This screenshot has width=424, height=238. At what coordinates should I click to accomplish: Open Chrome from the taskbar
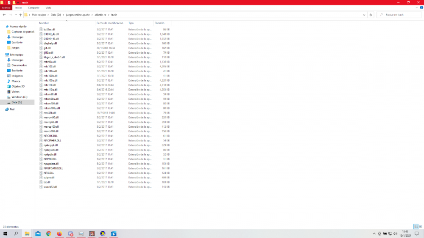pyautogui.click(x=48, y=233)
